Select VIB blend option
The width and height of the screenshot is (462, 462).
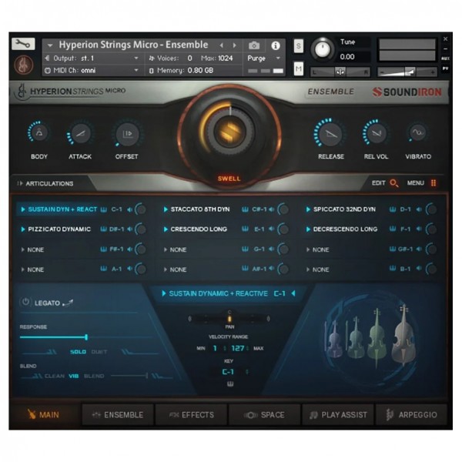pos(74,376)
